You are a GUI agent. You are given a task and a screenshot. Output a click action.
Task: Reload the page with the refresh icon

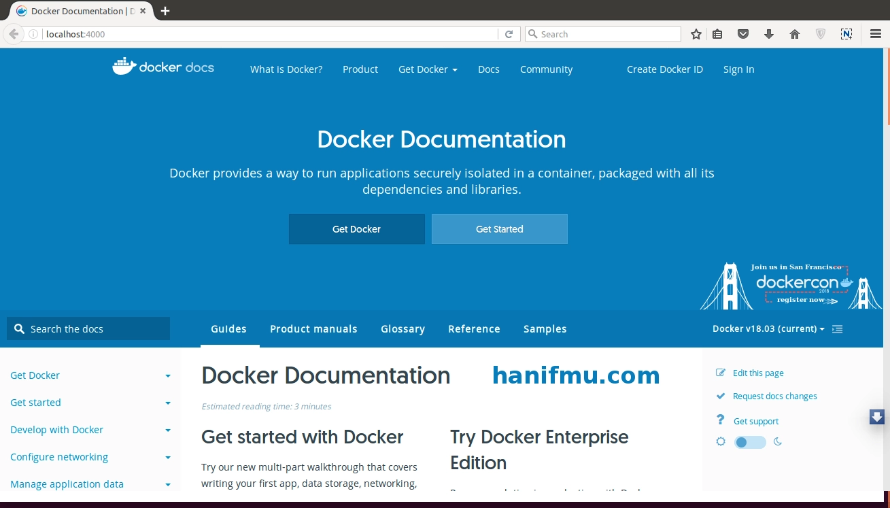[x=509, y=34]
